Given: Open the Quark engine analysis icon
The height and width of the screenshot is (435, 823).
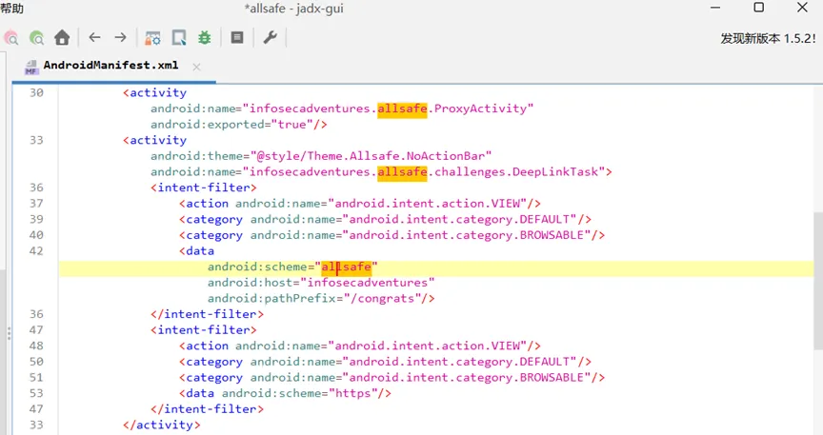Looking at the screenshot, I should point(179,38).
